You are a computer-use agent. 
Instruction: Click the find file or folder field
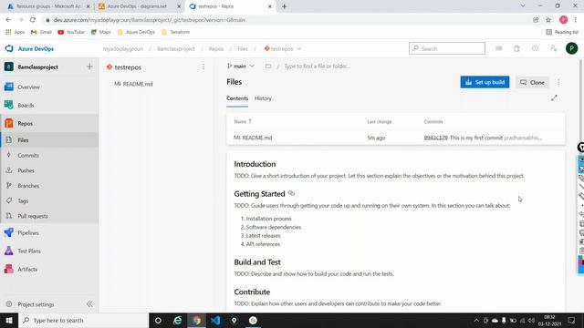pos(318,67)
